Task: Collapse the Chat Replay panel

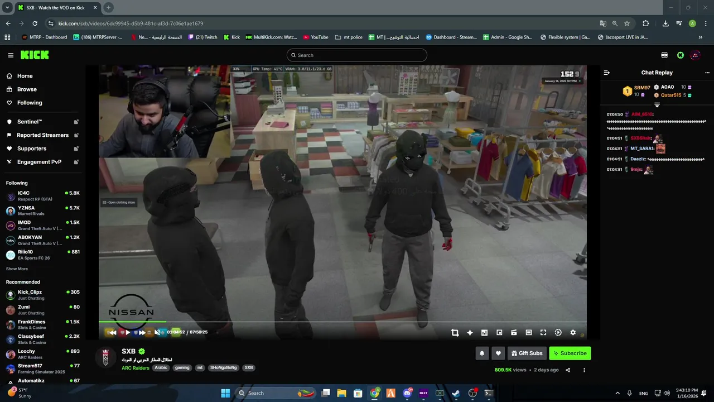Action: point(607,73)
